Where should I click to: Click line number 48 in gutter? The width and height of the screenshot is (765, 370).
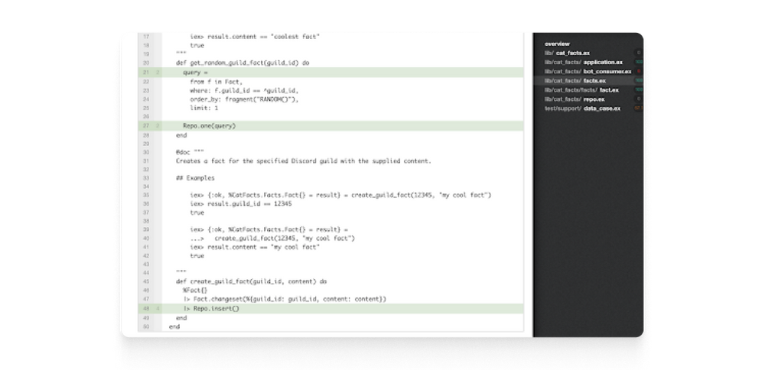146,309
